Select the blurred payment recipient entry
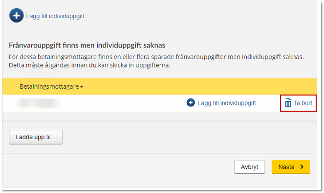The height and width of the screenshot is (193, 324). click(38, 103)
